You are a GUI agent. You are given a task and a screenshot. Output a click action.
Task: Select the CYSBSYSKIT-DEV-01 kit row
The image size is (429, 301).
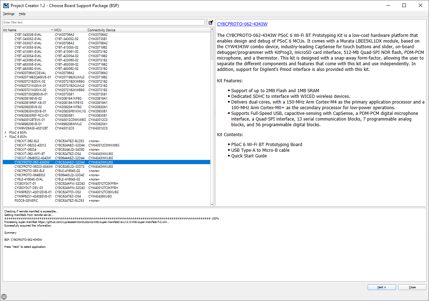coord(107,188)
